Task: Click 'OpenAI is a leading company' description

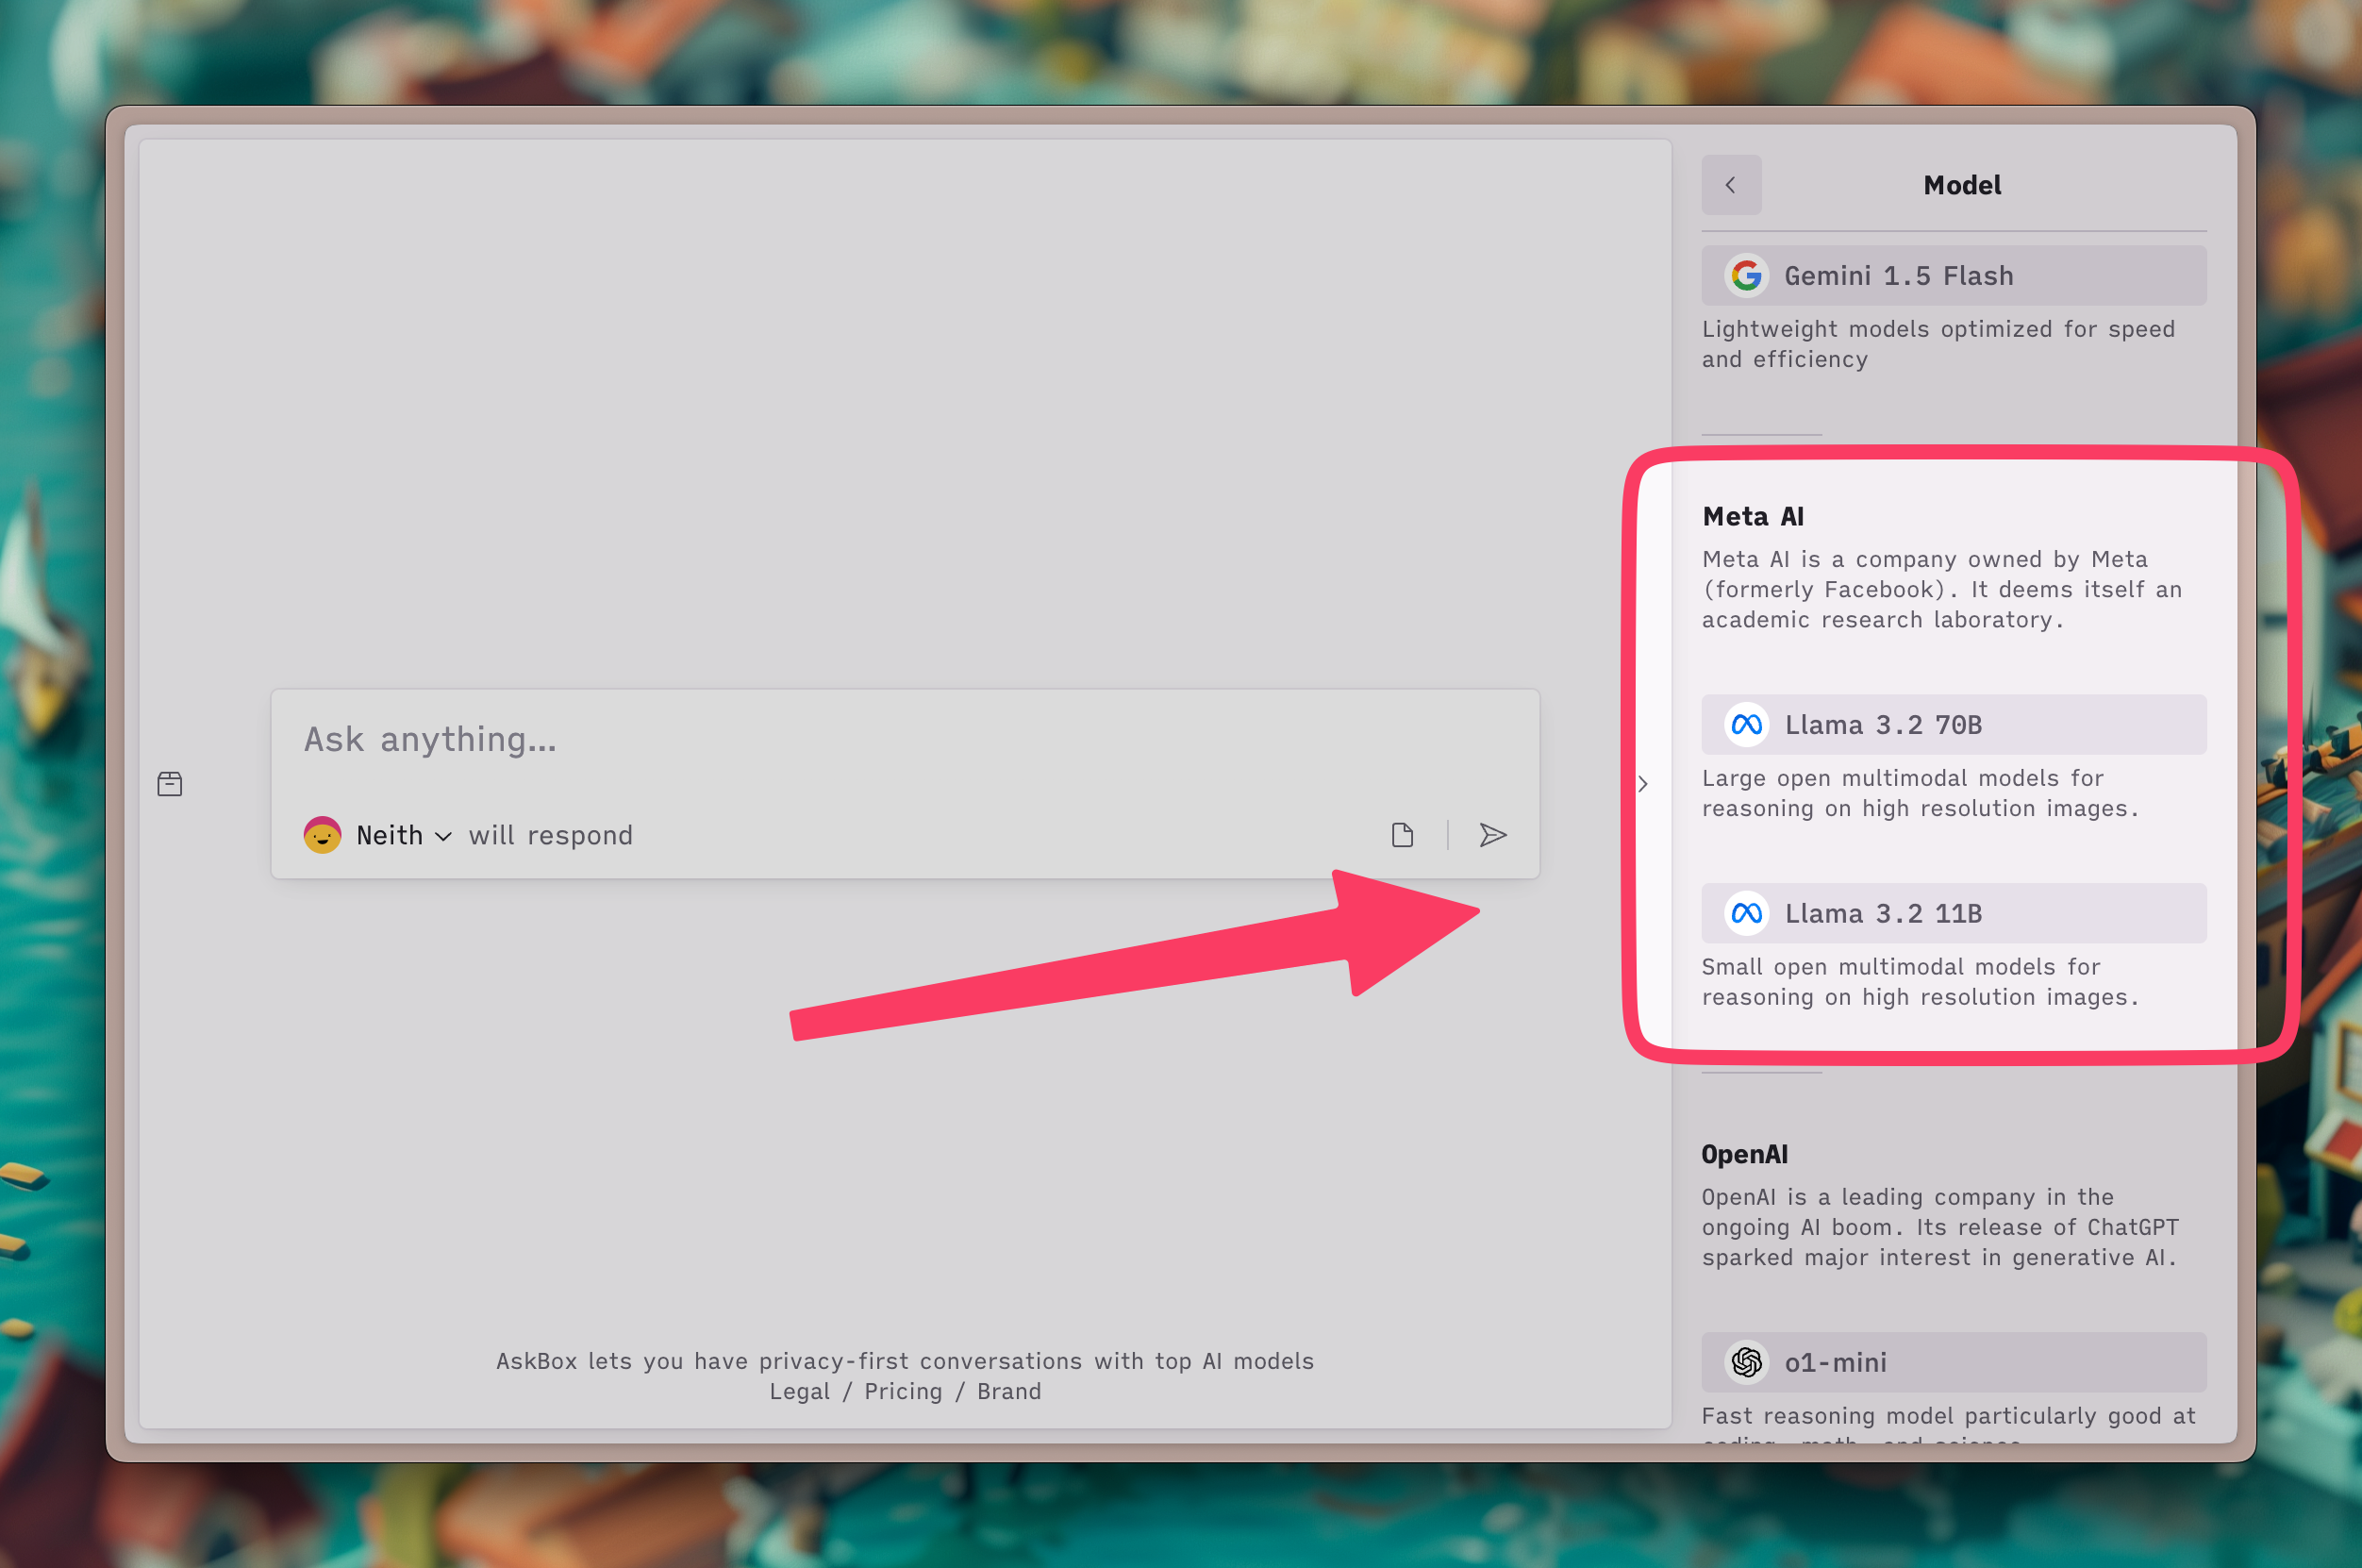Action: tap(1940, 1227)
